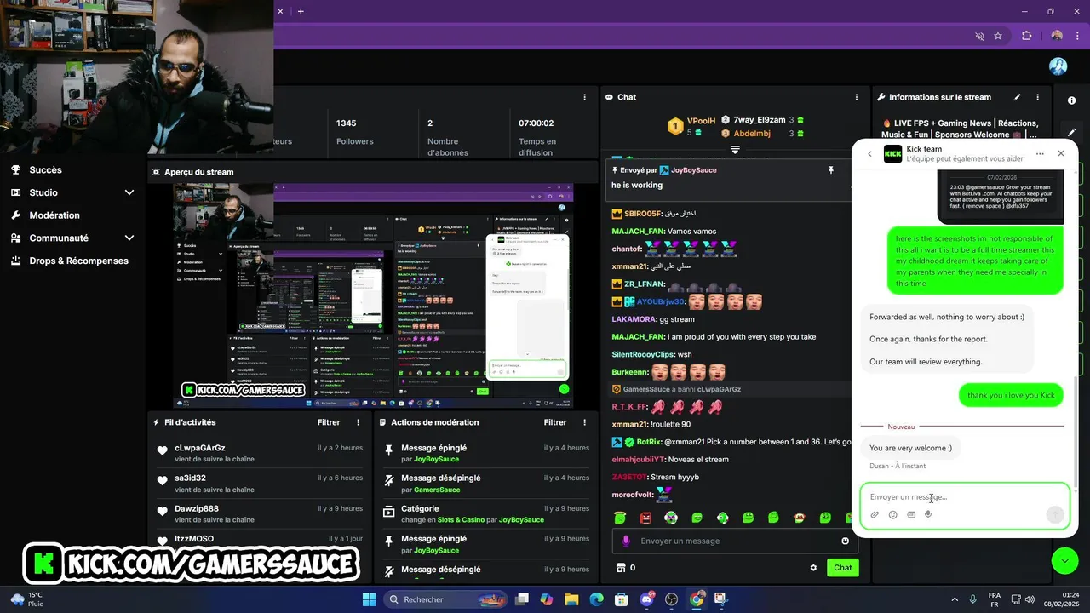The width and height of the screenshot is (1090, 613).
Task: Open File Explorer from the taskbar
Action: [571, 599]
